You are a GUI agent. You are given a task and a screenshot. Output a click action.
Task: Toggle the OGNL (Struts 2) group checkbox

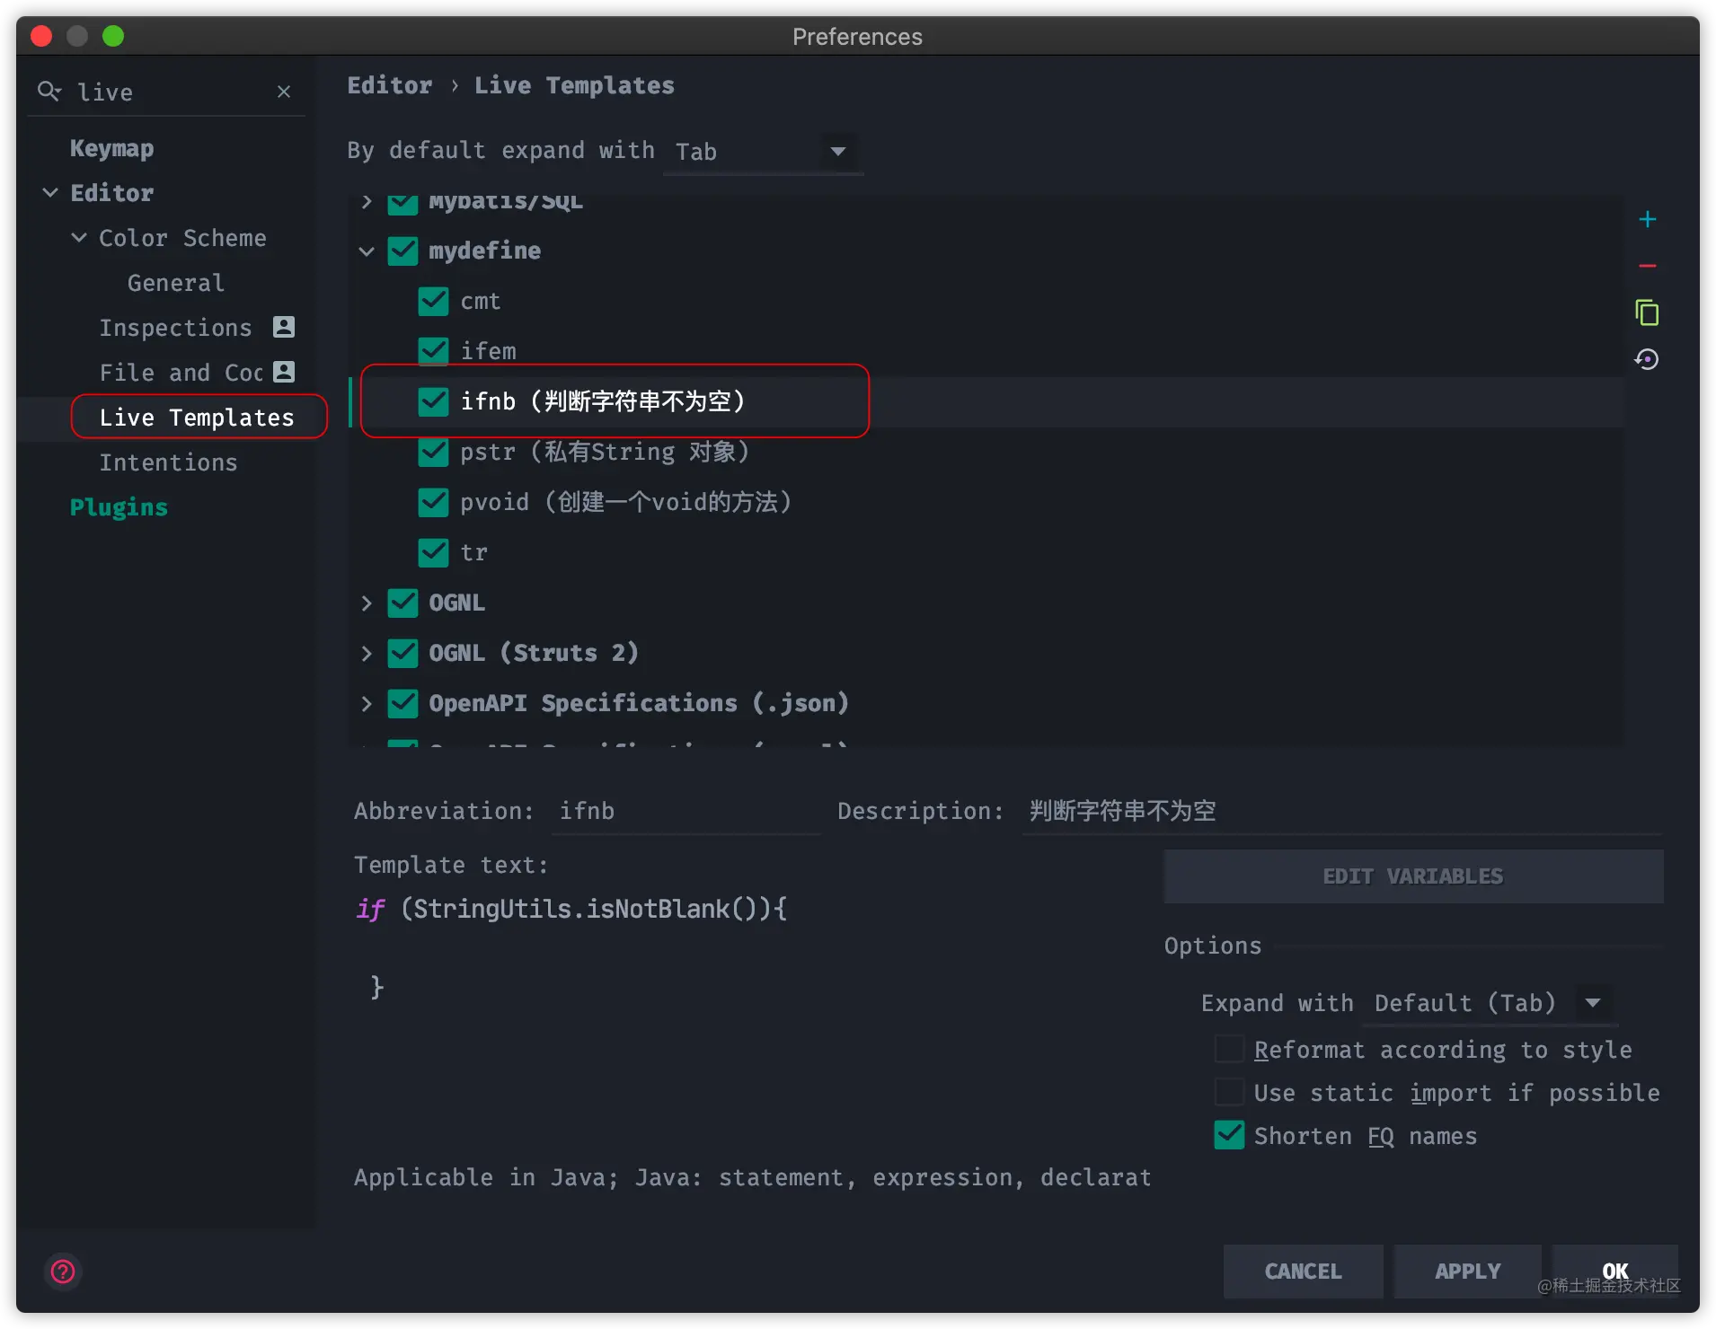coord(402,653)
